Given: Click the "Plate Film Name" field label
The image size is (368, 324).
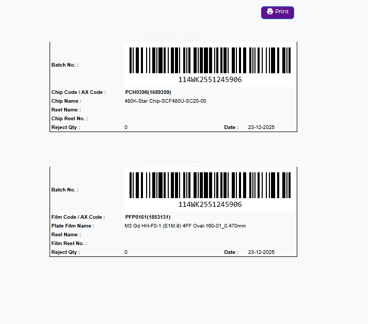Looking at the screenshot, I should [x=73, y=226].
